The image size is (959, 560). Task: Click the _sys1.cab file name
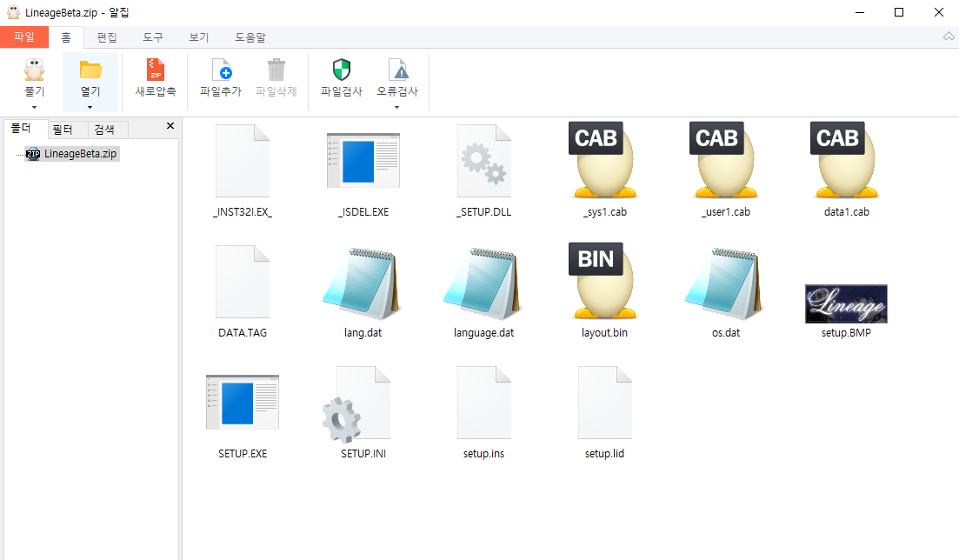[x=605, y=212]
